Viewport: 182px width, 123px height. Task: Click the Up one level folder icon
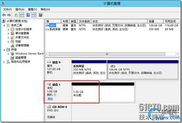coord(16,15)
